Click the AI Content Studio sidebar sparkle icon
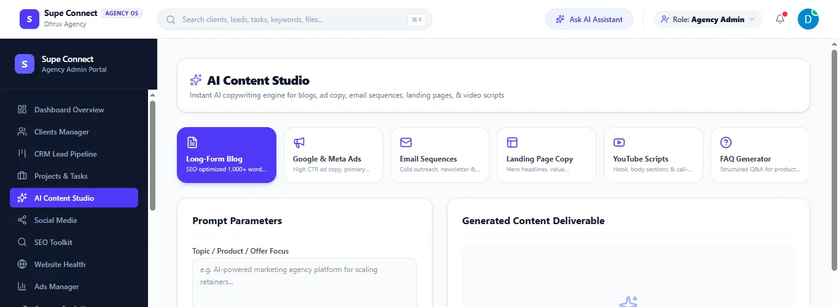Image resolution: width=839 pixels, height=307 pixels. click(x=22, y=198)
